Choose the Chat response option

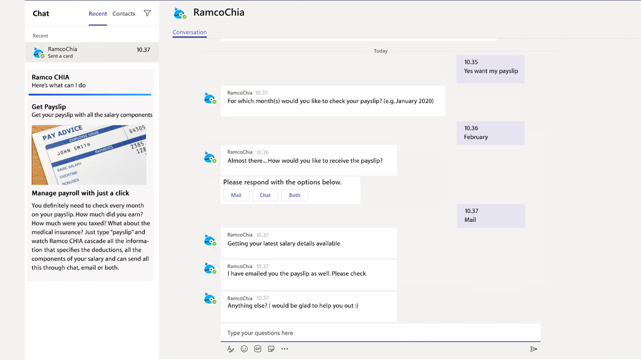tap(265, 195)
